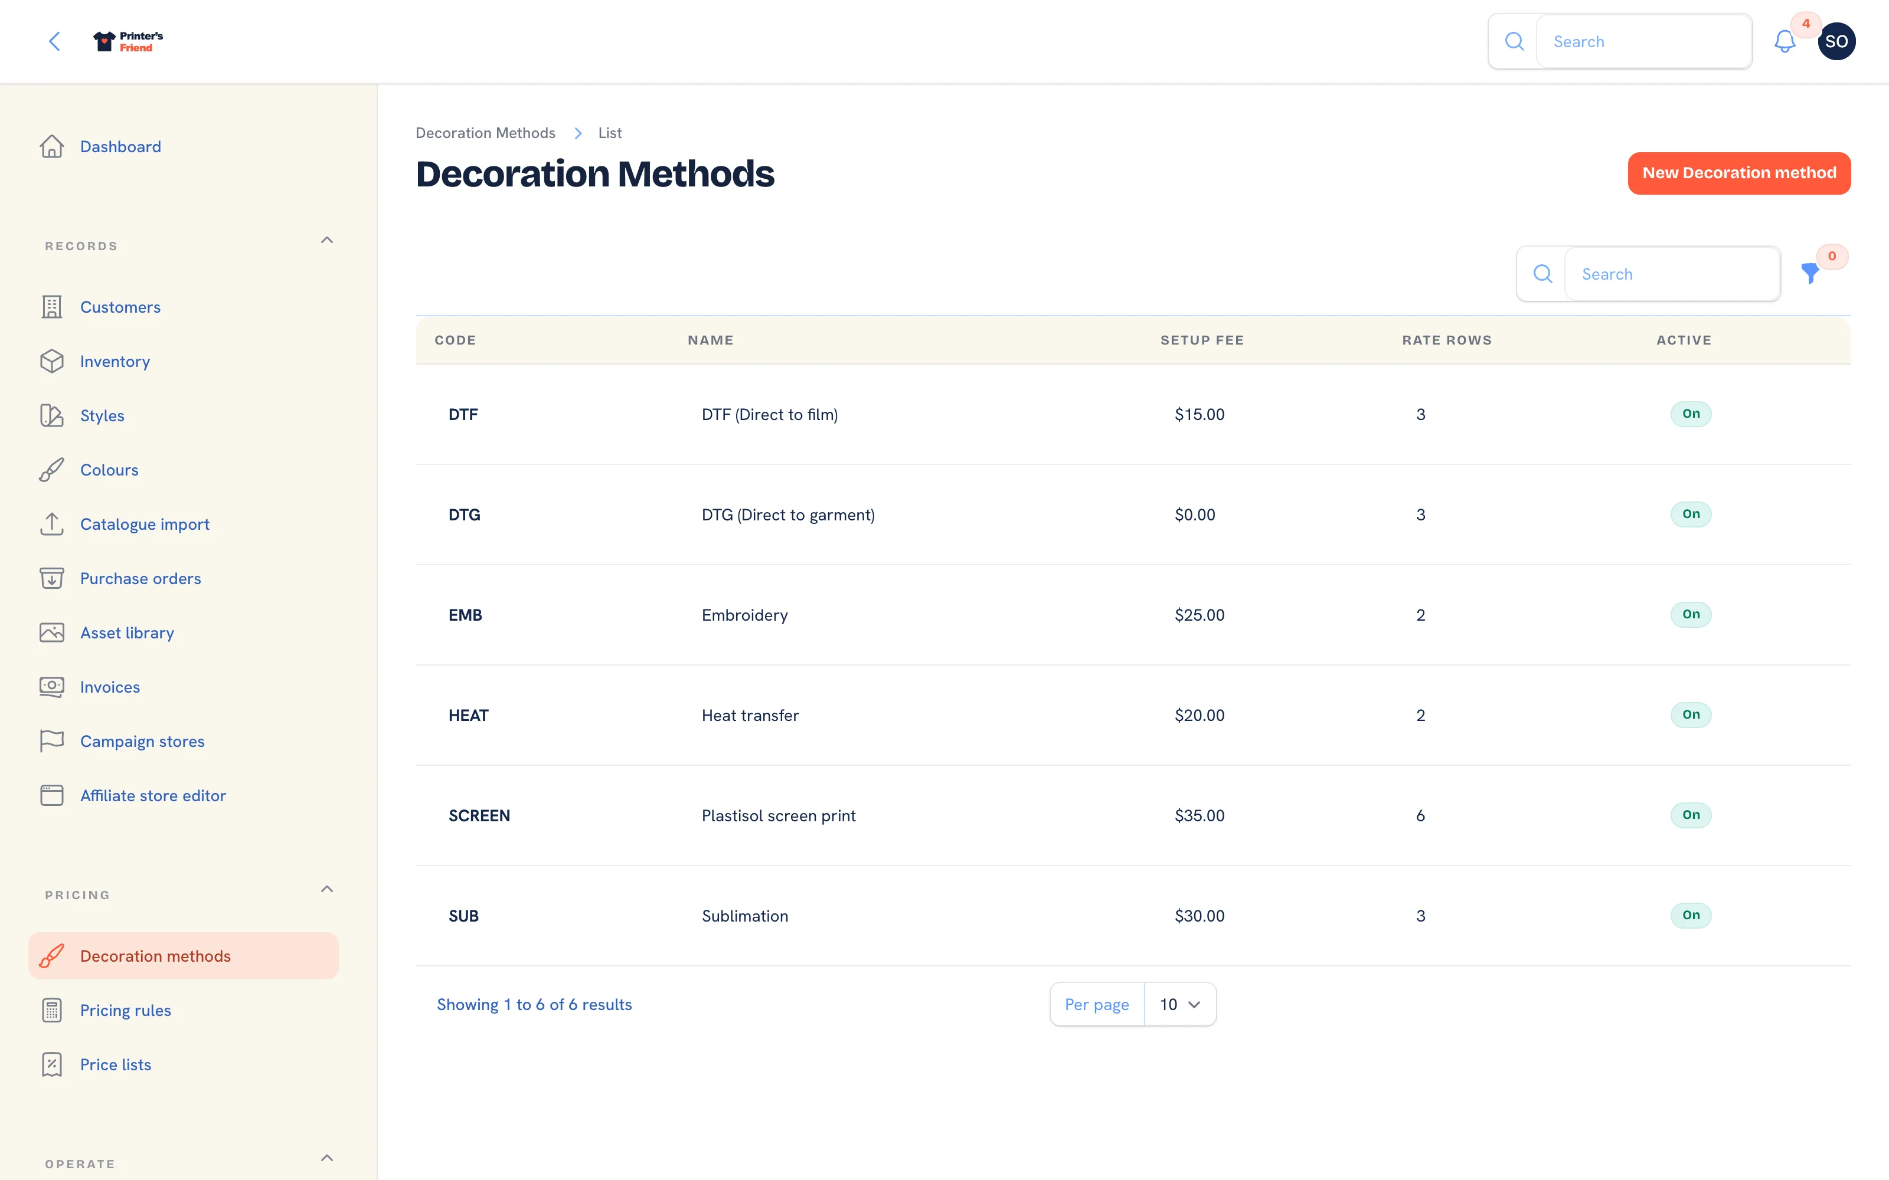Collapse the Pricing sidebar group
1889x1180 pixels.
(327, 889)
